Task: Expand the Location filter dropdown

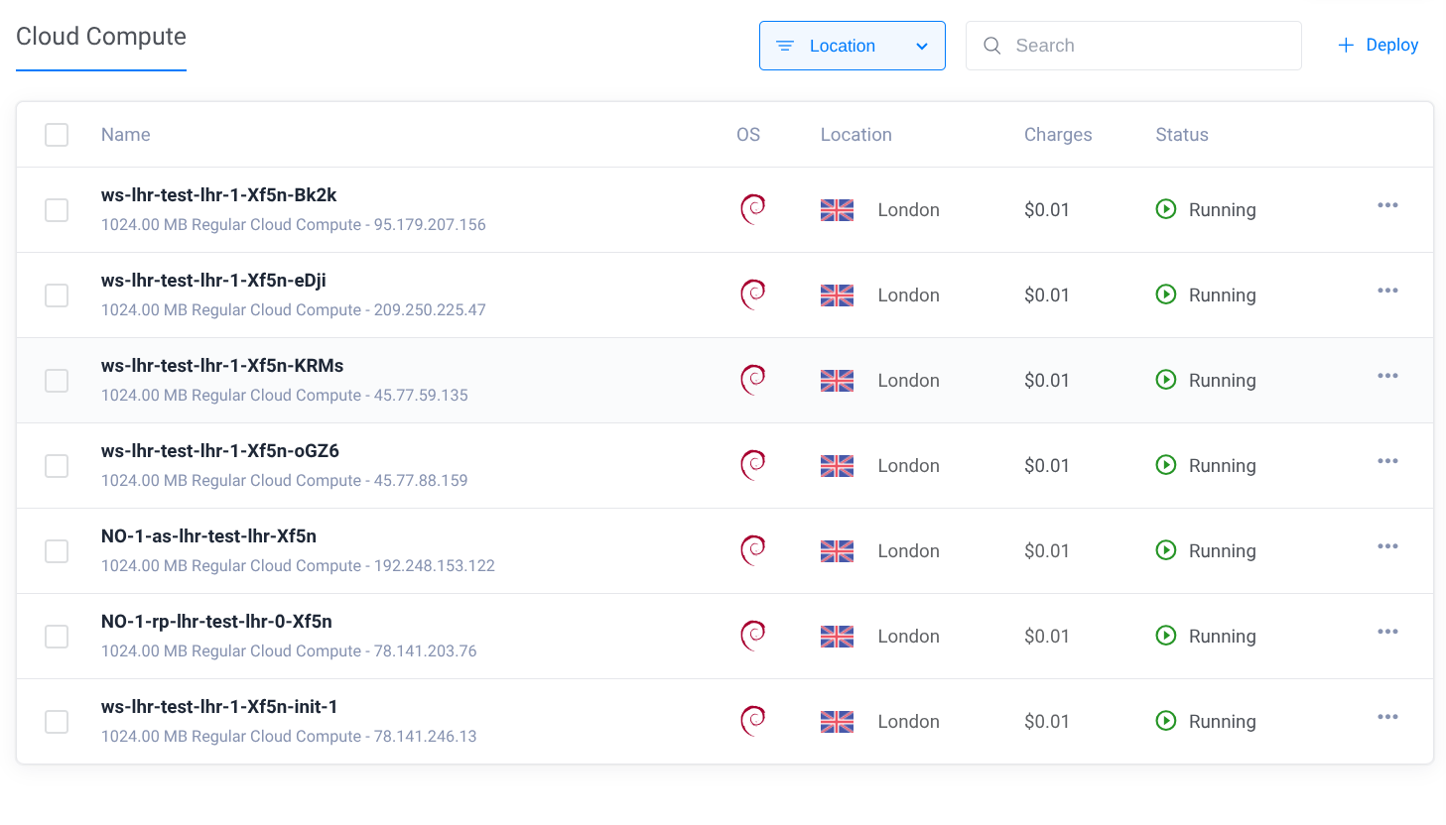Action: 852,46
